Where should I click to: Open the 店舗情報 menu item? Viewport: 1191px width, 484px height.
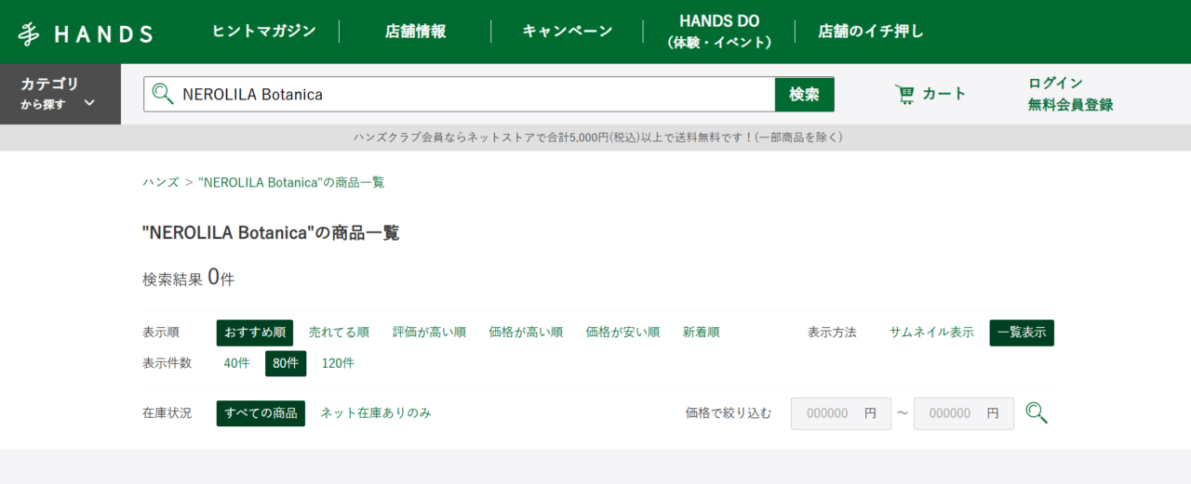pos(416,32)
